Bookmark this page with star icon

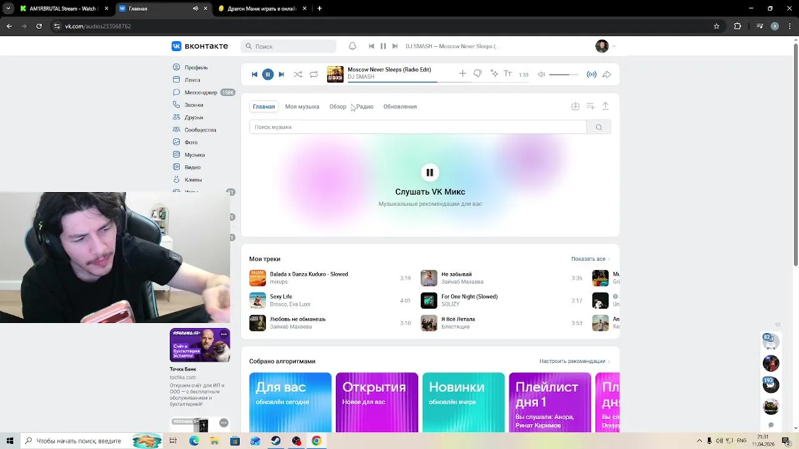tap(717, 26)
